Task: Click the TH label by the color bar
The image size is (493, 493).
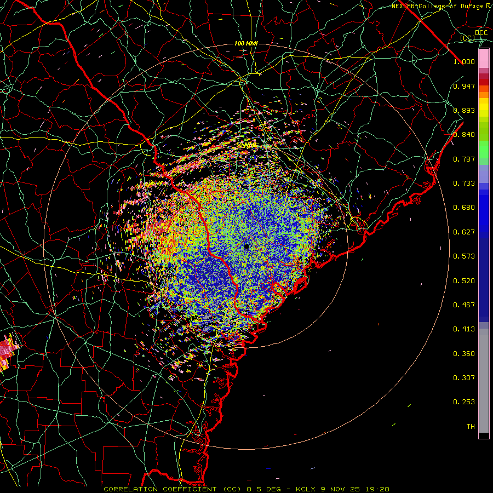Action: 471,427
